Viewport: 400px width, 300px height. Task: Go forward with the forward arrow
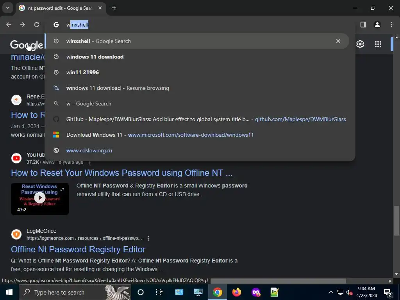(23, 25)
